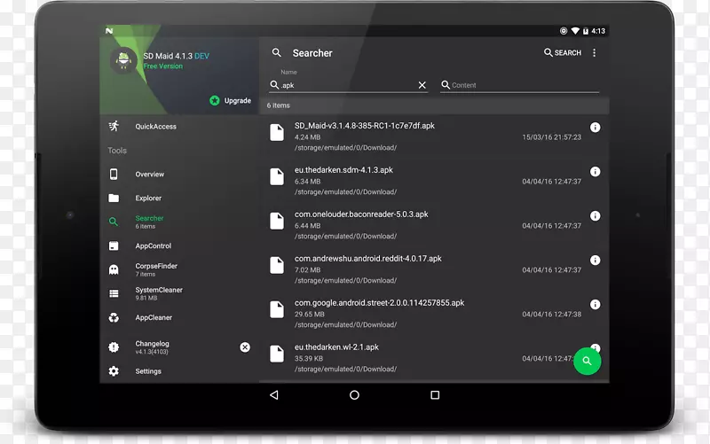Go to AppControl in sidebar
This screenshot has height=444, width=710.
[153, 246]
